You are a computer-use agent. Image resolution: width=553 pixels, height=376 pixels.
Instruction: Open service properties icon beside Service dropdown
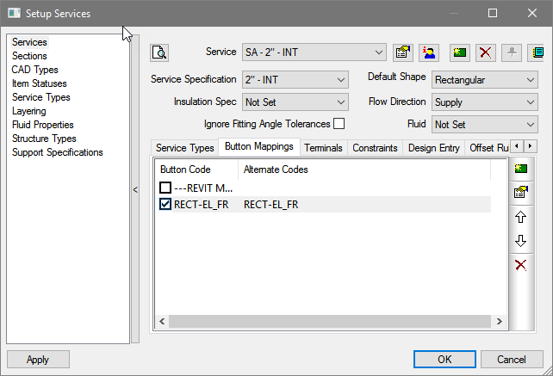click(403, 52)
